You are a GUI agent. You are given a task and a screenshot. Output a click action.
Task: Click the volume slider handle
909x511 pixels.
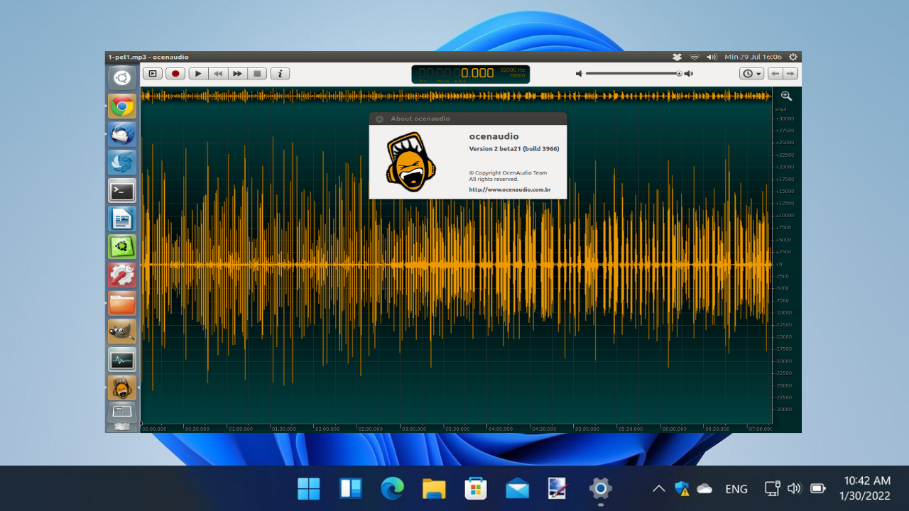tap(679, 73)
